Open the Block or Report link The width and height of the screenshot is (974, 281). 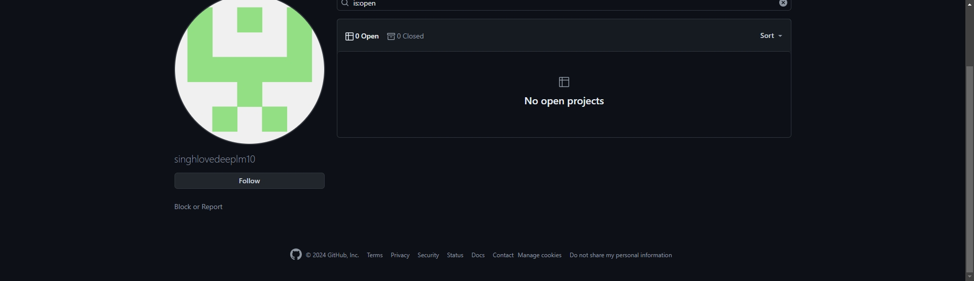click(x=198, y=207)
